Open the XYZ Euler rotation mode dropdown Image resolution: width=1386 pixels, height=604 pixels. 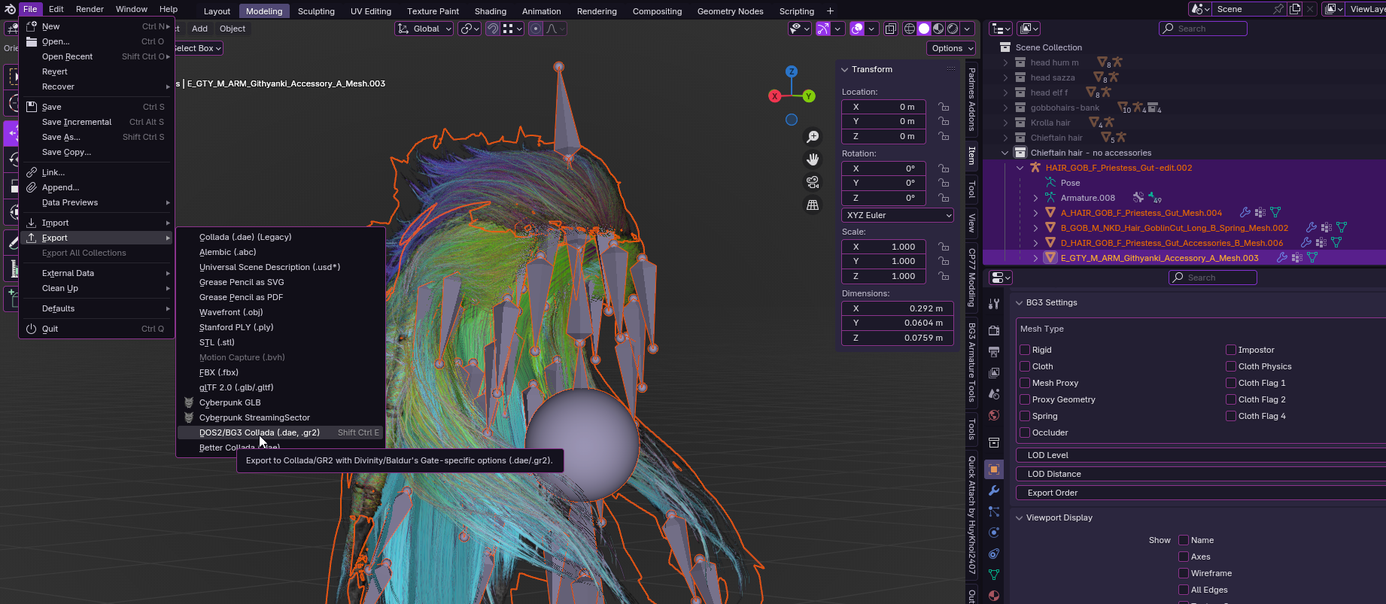[x=898, y=215]
